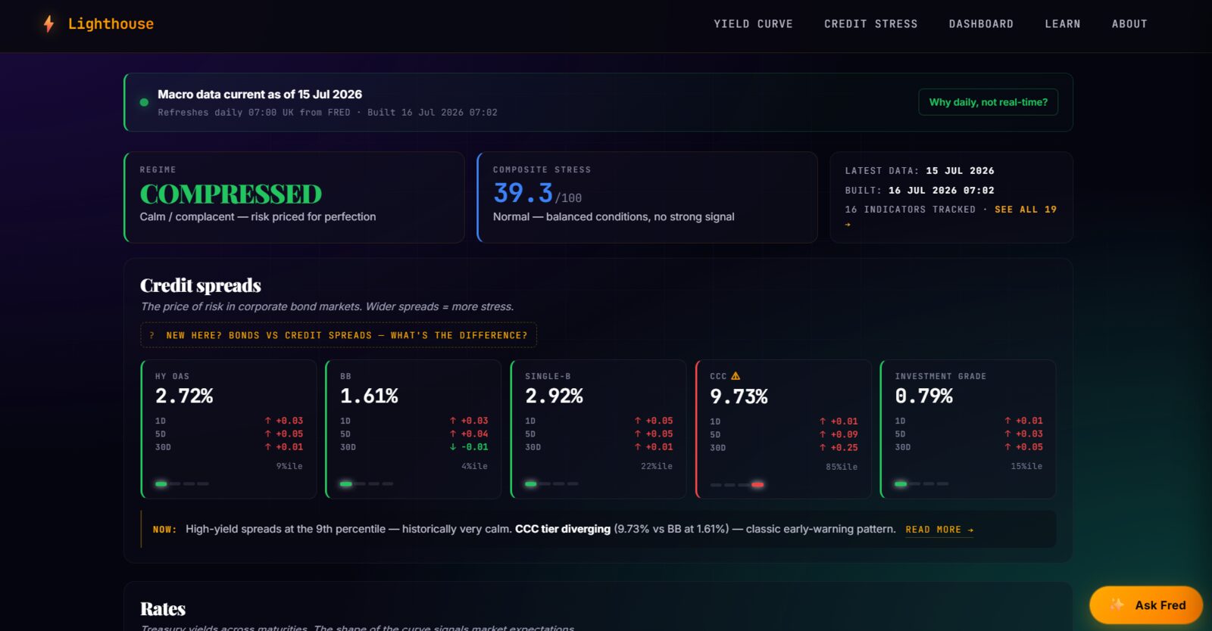Screen dimensions: 1212x631
Task: Click the Single-B 2.92% value
Action: (554, 396)
